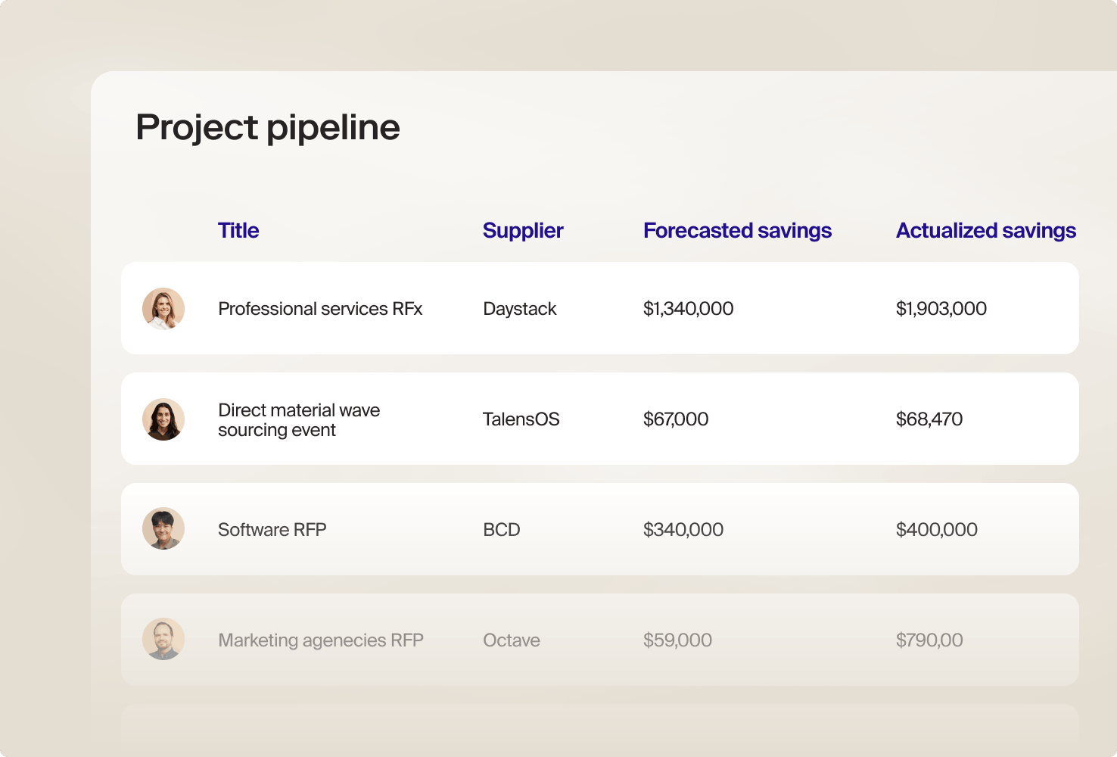The image size is (1117, 757).
Task: Sort by Forecasted savings column header
Action: pyautogui.click(x=737, y=231)
